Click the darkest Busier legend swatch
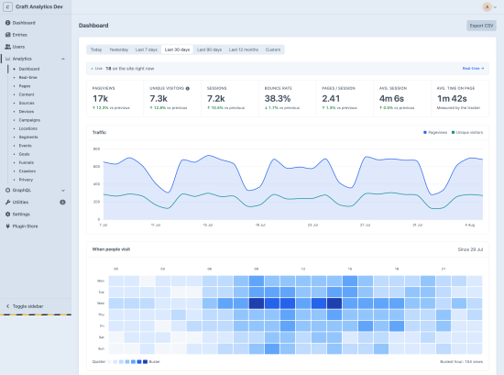Screen dimensions: 504x375 pyautogui.click(x=145, y=362)
